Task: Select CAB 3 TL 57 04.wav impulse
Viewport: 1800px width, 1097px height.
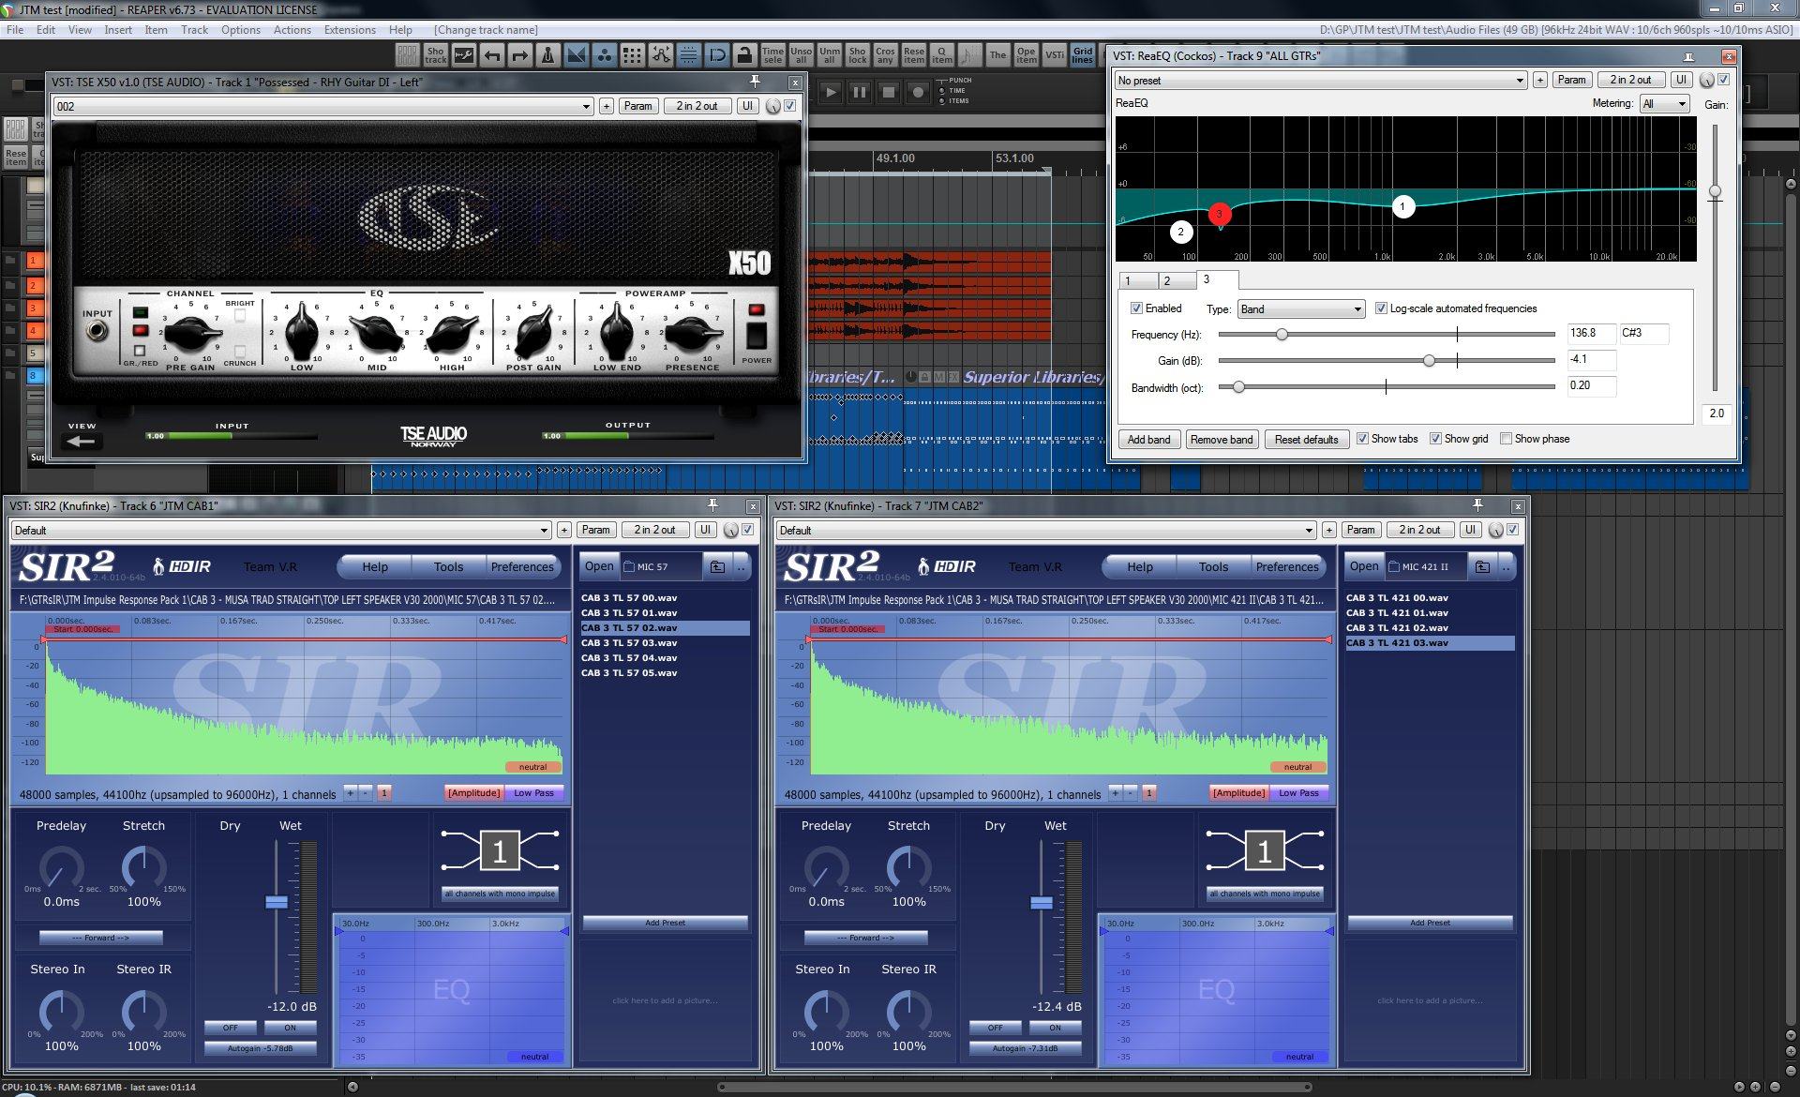Action: [629, 658]
